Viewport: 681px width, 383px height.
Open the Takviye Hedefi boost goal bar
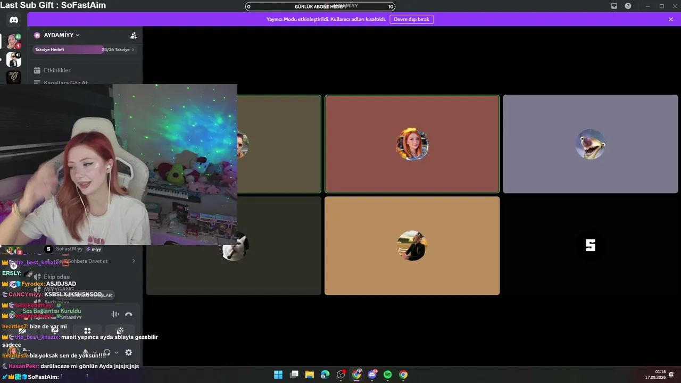tap(85, 49)
